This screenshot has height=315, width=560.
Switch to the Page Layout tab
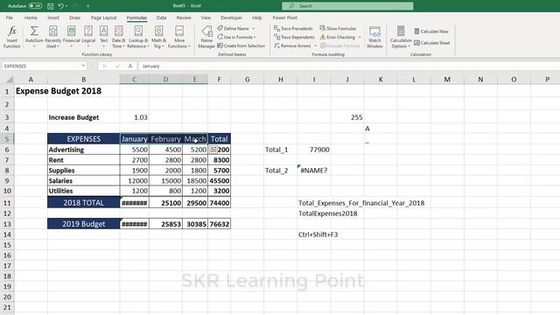[103, 17]
